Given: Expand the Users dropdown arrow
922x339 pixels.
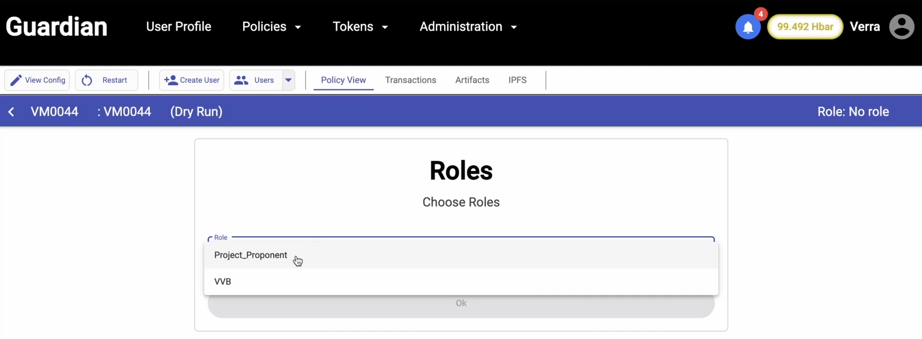Looking at the screenshot, I should click(x=289, y=80).
